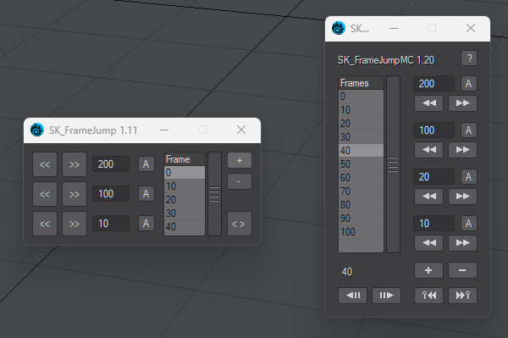This screenshot has height=338, width=508.
Task: Select frame 10 in SK_FrameJump 1.11 list
Action: click(185, 186)
